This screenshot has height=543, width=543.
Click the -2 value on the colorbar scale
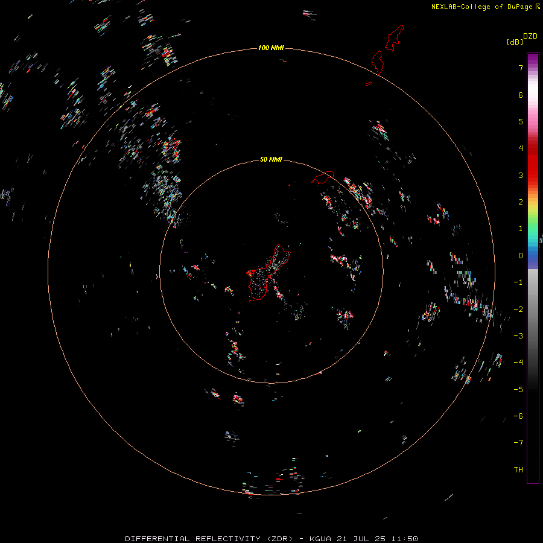(518, 310)
